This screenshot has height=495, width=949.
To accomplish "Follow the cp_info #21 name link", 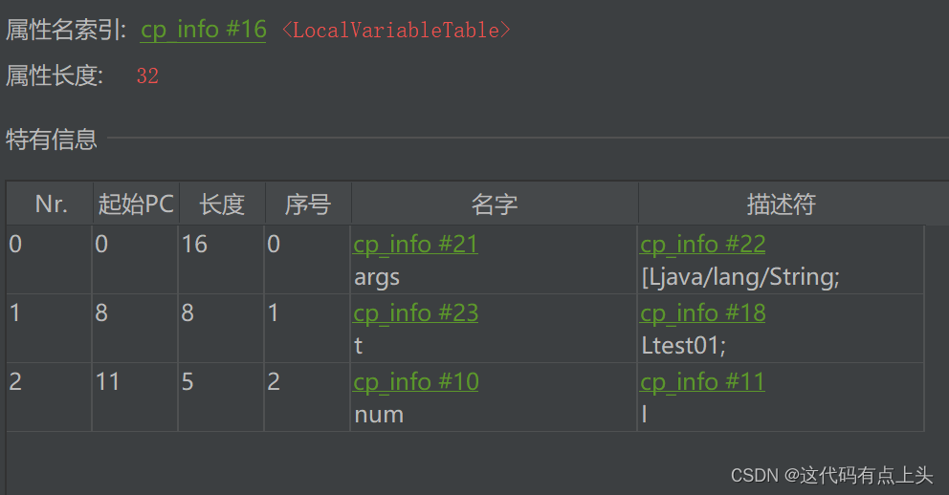I will (x=415, y=245).
